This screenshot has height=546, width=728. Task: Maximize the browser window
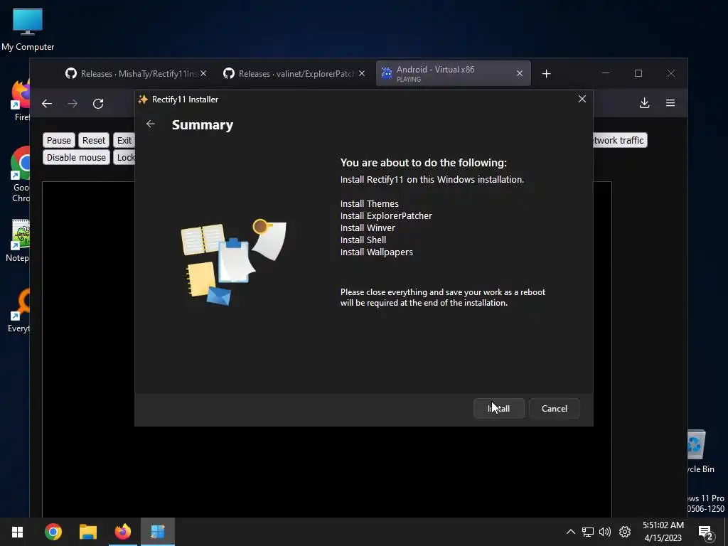point(638,73)
